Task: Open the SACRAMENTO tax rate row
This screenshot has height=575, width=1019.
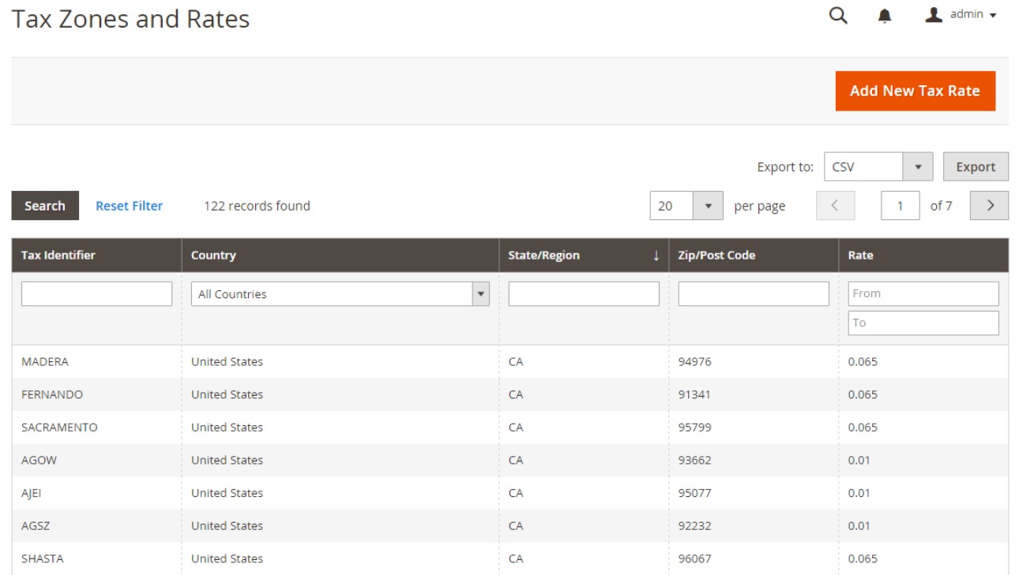Action: (x=60, y=428)
